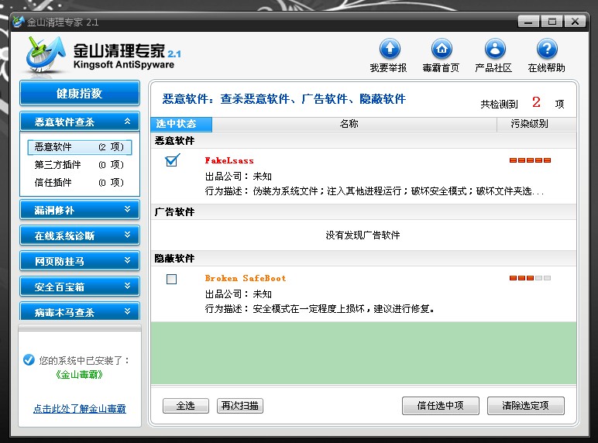Click the red detected count 2
The width and height of the screenshot is (598, 443).
[536, 101]
